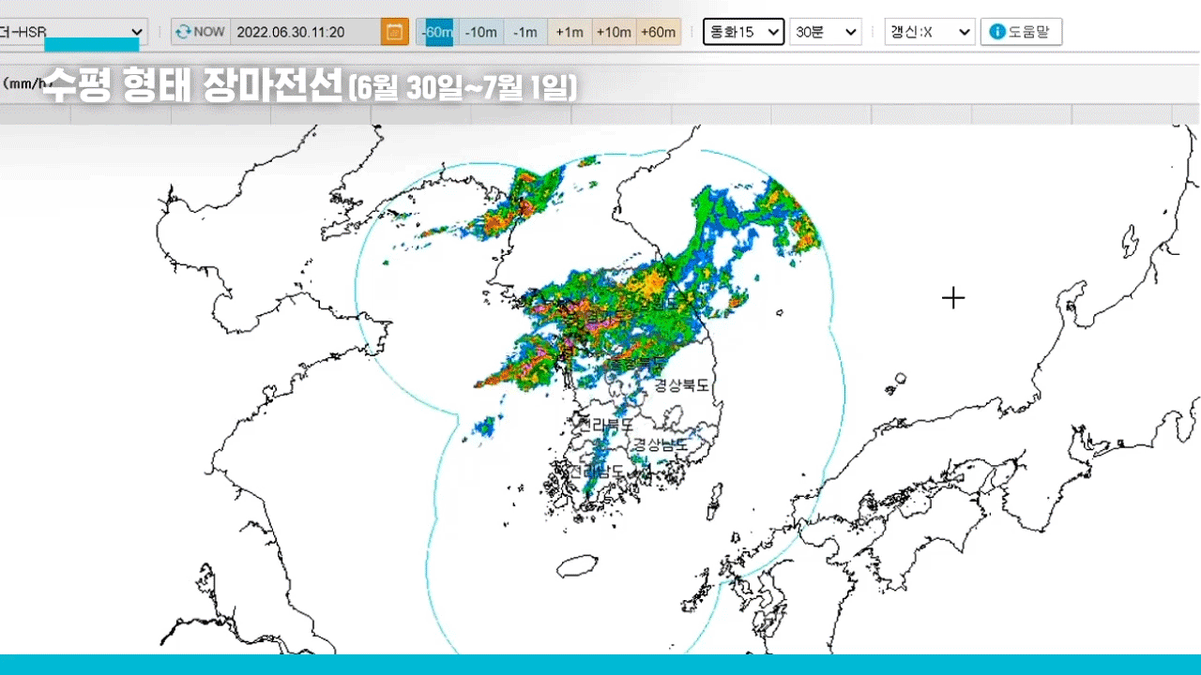Click the 전라북도 region label
The height and width of the screenshot is (675, 1201).
[605, 425]
